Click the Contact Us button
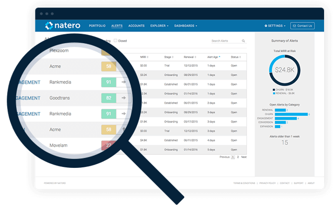This screenshot has height=207, width=334. coord(302,26)
